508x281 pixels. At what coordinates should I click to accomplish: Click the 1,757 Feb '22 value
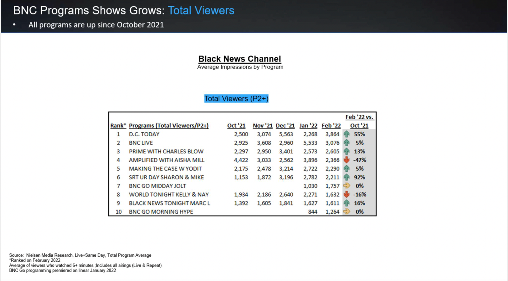(x=332, y=186)
